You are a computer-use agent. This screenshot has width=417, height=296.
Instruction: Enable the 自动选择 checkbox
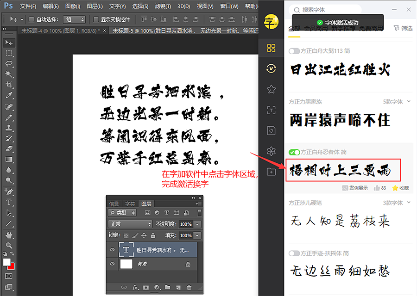32,19
